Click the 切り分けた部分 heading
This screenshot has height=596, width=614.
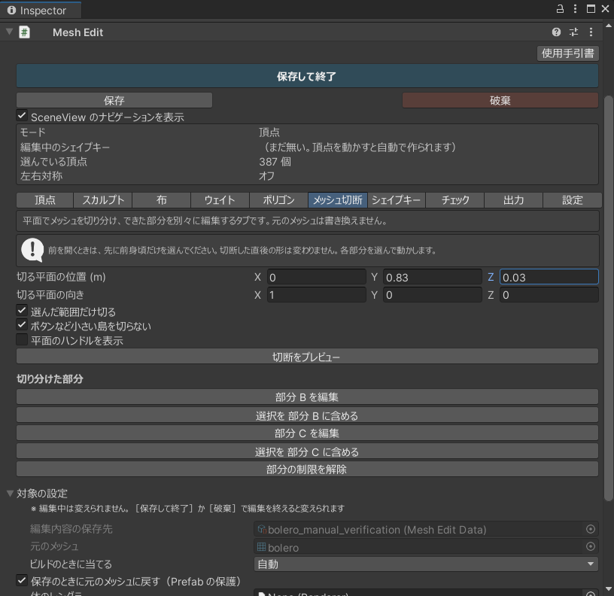coord(50,379)
